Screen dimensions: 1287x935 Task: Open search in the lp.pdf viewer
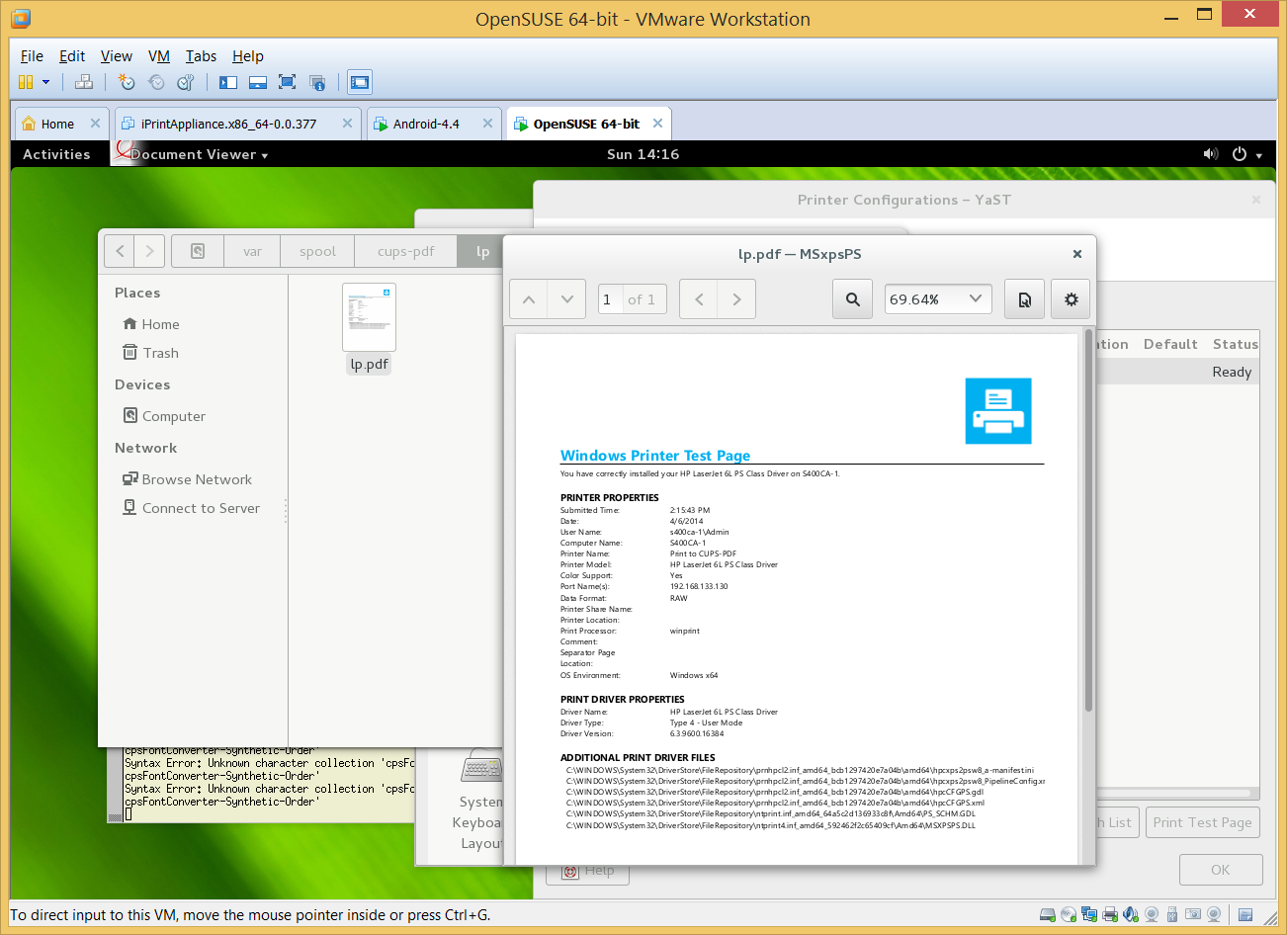(x=852, y=298)
